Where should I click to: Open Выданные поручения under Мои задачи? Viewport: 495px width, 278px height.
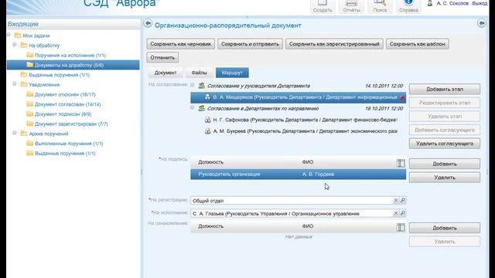[59, 75]
